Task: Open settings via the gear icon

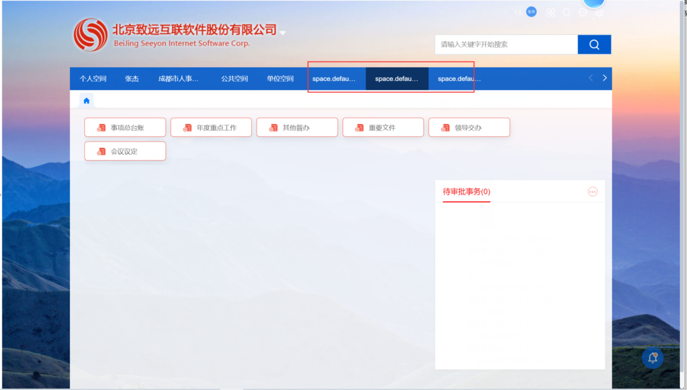Action: coord(599,12)
